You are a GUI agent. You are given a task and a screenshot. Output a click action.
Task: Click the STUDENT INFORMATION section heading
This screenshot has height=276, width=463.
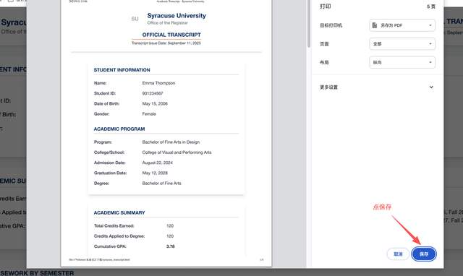tap(122, 70)
